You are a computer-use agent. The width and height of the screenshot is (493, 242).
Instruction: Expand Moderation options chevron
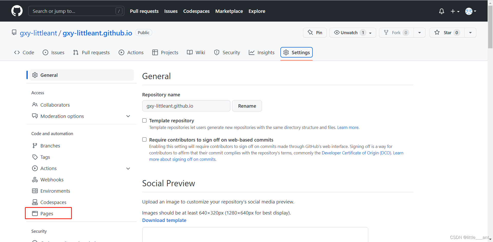click(x=128, y=116)
